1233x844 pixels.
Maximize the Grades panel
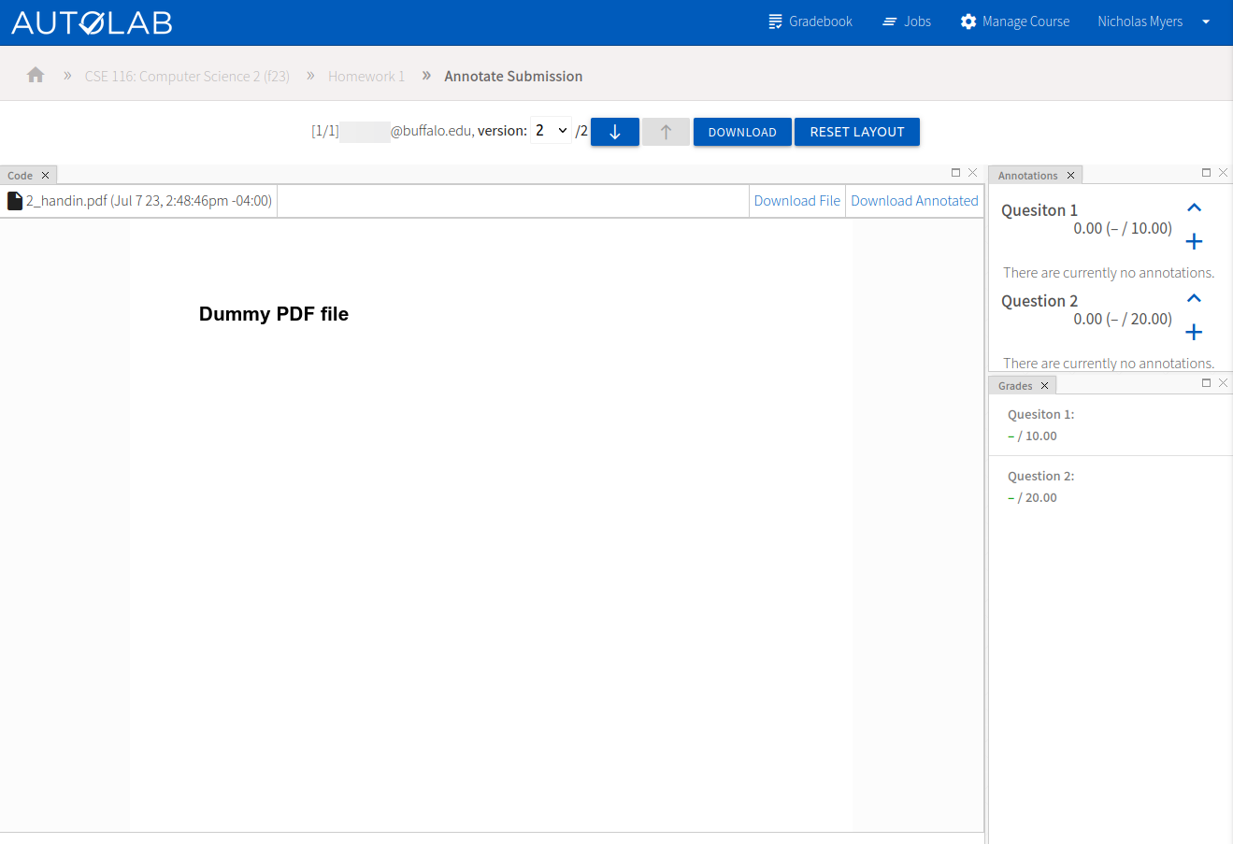1206,383
